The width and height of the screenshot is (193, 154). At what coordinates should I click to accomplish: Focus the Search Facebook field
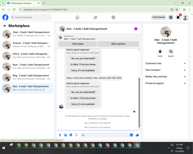[31, 17]
